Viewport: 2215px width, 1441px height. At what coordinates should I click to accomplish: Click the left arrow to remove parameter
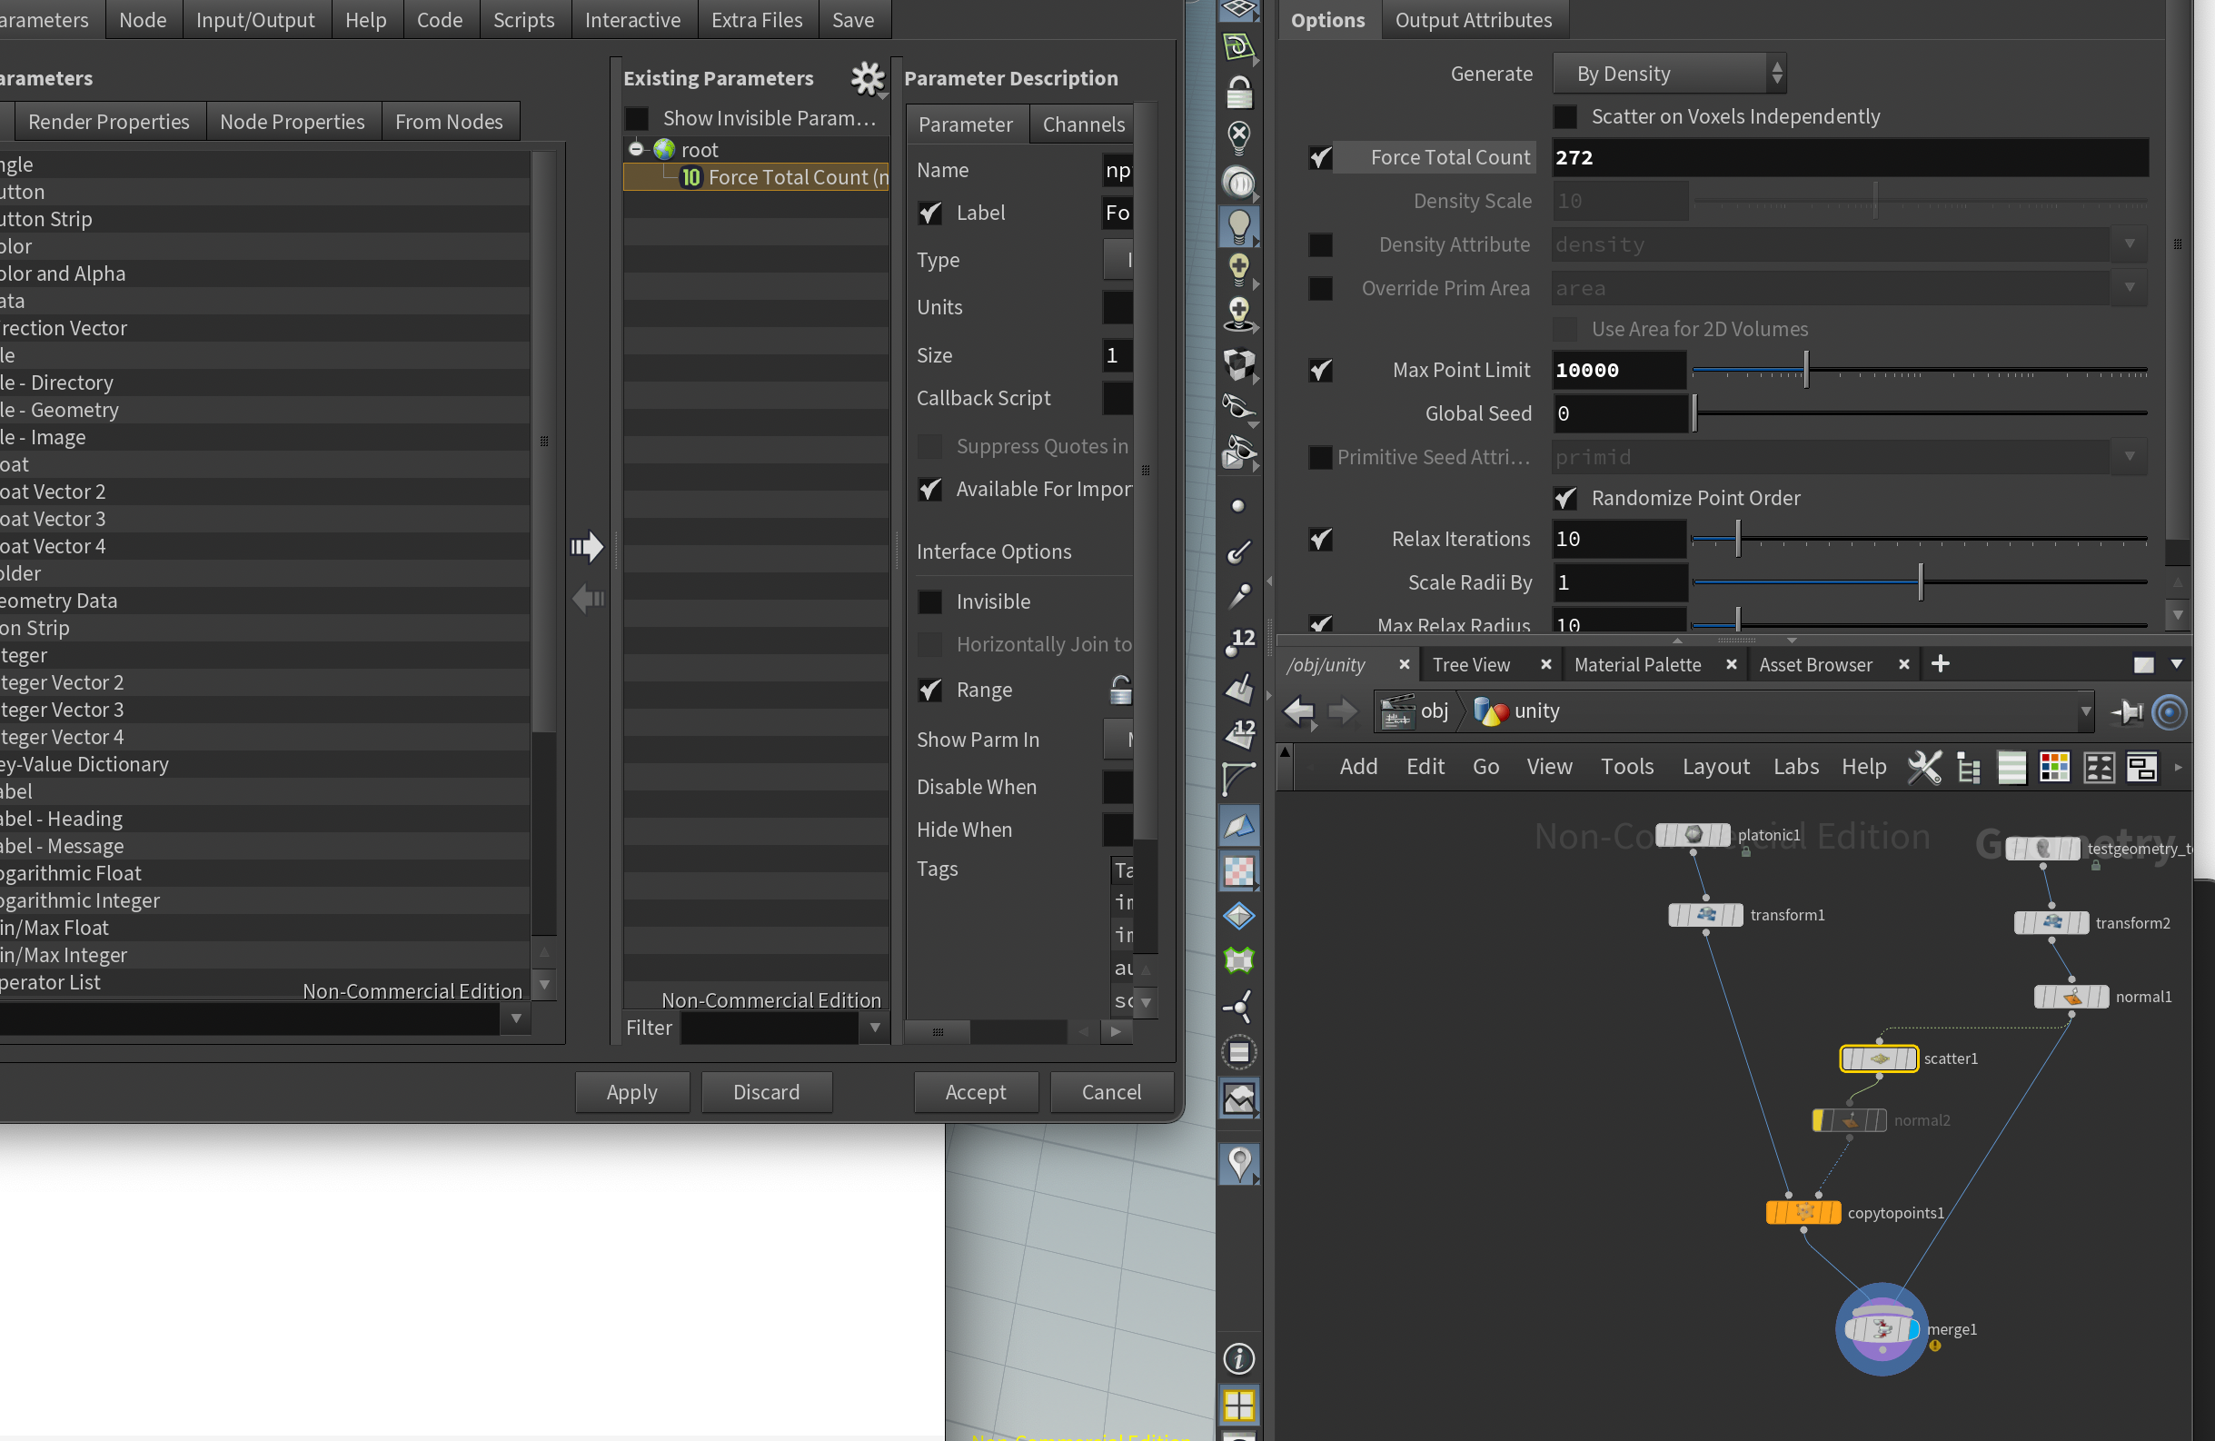(587, 599)
